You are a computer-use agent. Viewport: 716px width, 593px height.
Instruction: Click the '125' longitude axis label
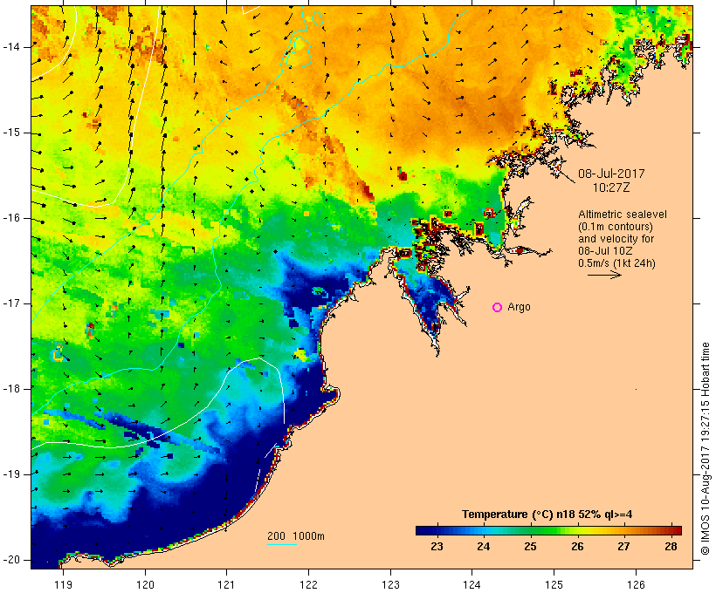tap(554, 584)
